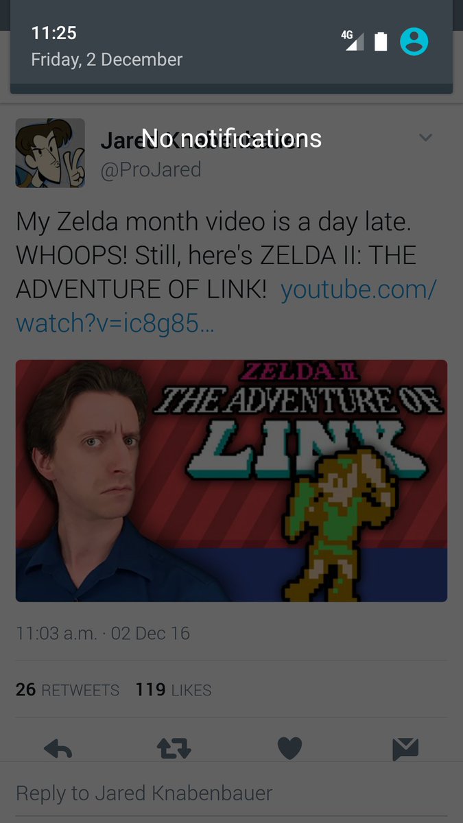
Task: Tap the tweet text about Zelda month
Action: (216, 255)
